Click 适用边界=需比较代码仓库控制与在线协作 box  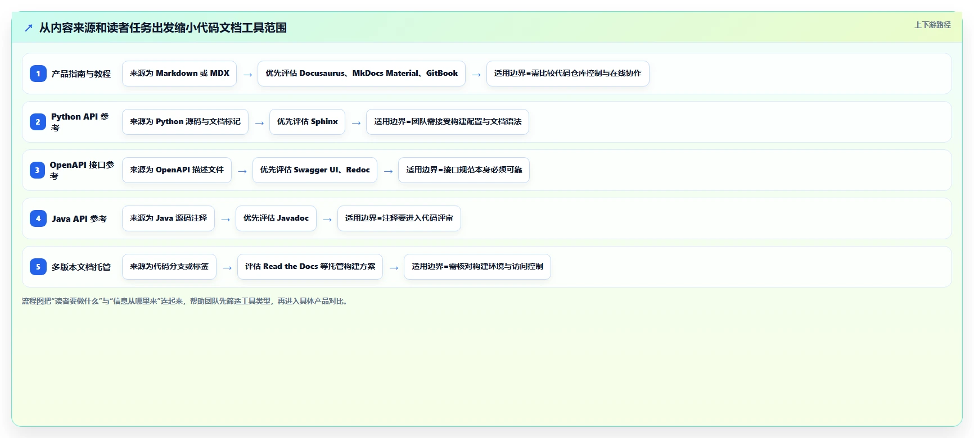[x=568, y=74]
